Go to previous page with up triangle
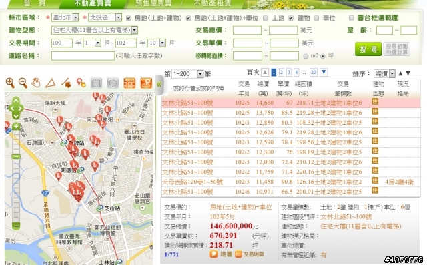 [265, 73]
